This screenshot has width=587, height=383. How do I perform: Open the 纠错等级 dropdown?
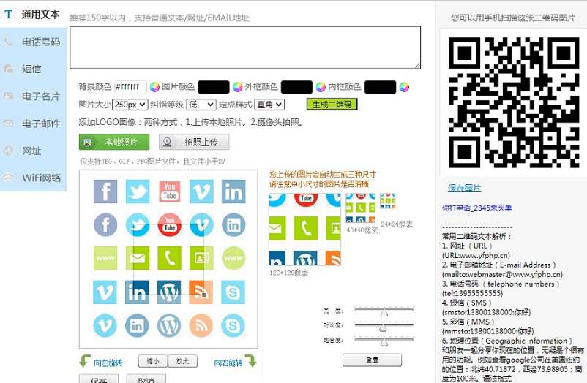[x=201, y=105]
